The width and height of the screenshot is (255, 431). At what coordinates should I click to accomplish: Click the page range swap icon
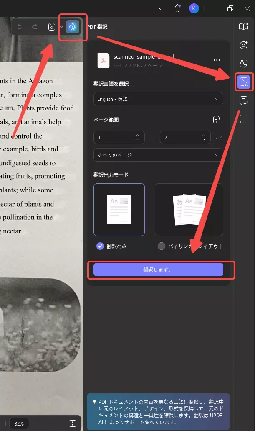(x=217, y=120)
